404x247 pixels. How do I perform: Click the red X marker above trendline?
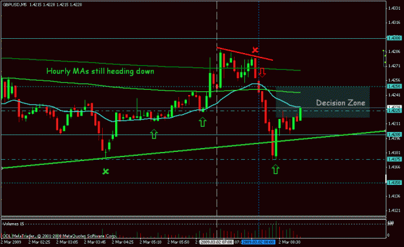255,50
